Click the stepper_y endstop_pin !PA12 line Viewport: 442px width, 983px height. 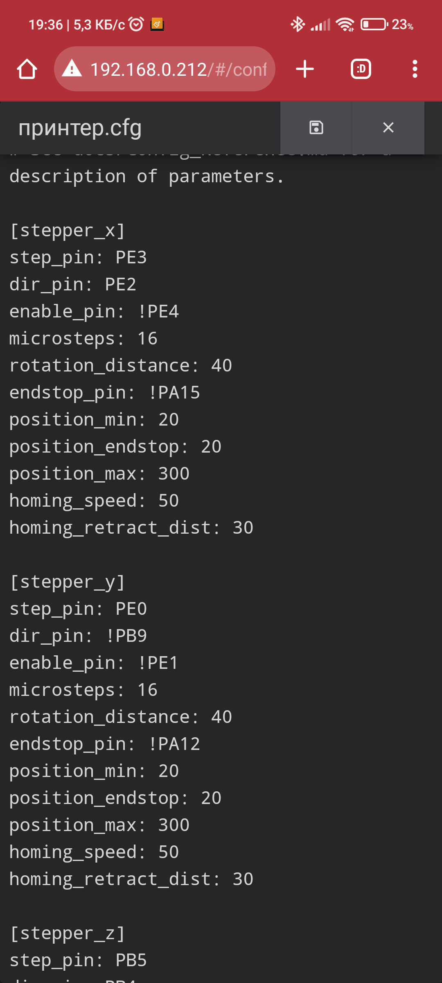click(x=105, y=744)
